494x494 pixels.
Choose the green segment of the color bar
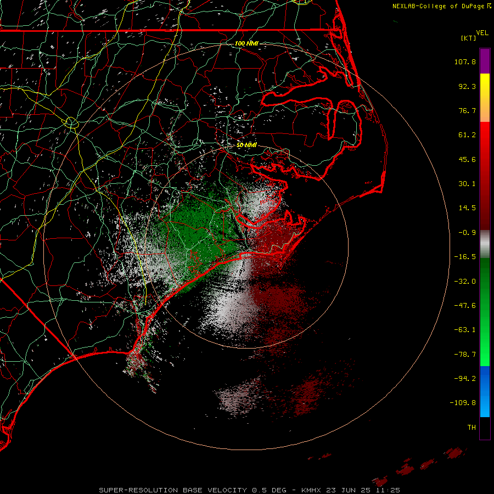(x=485, y=312)
